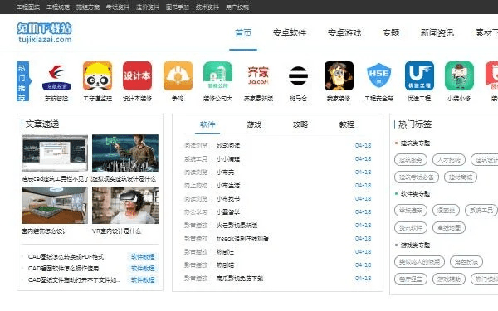Screen dimensions: 498x311
Task: Open the red 设计本 app icon
Action: 137,76
